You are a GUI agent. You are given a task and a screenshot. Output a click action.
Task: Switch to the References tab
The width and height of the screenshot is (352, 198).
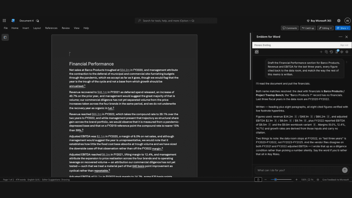pos(51,28)
